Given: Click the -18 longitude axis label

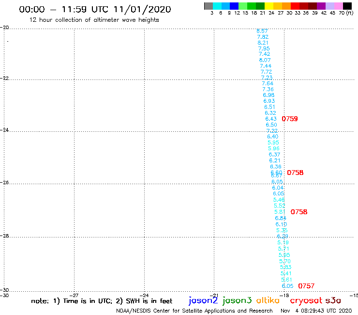Looking at the screenshot, I should [x=284, y=295].
